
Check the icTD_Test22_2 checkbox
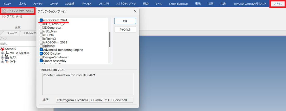41,24
